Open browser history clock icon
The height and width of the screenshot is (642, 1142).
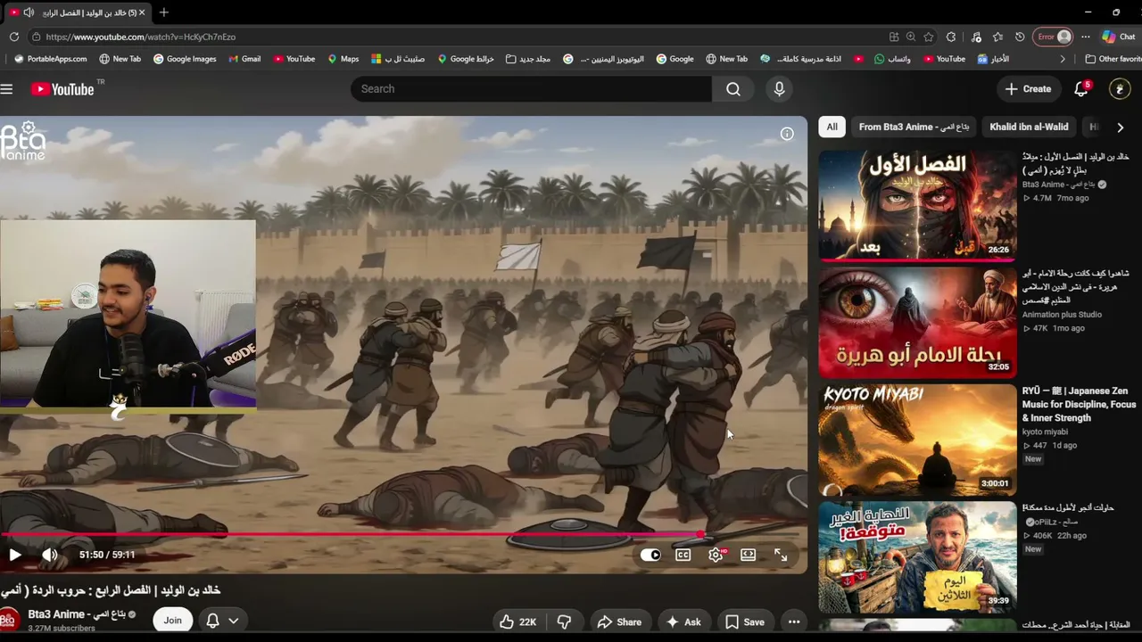(x=1020, y=37)
